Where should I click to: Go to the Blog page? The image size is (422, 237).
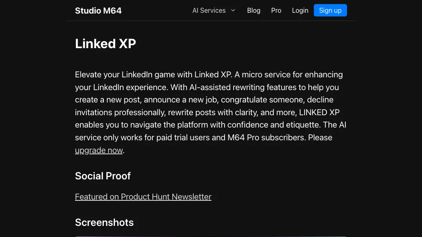[253, 10]
